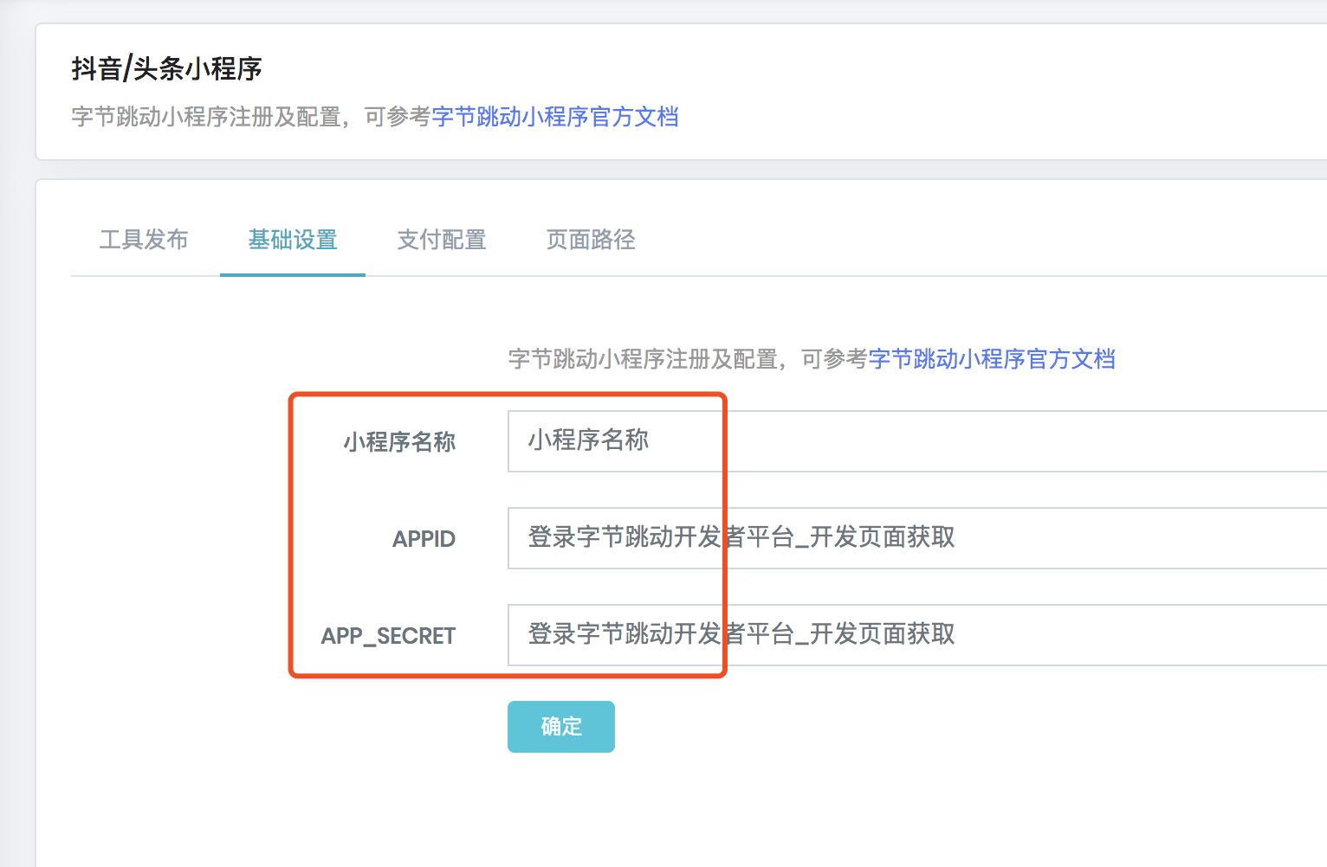Switch to the 工具发布 tab

point(144,240)
